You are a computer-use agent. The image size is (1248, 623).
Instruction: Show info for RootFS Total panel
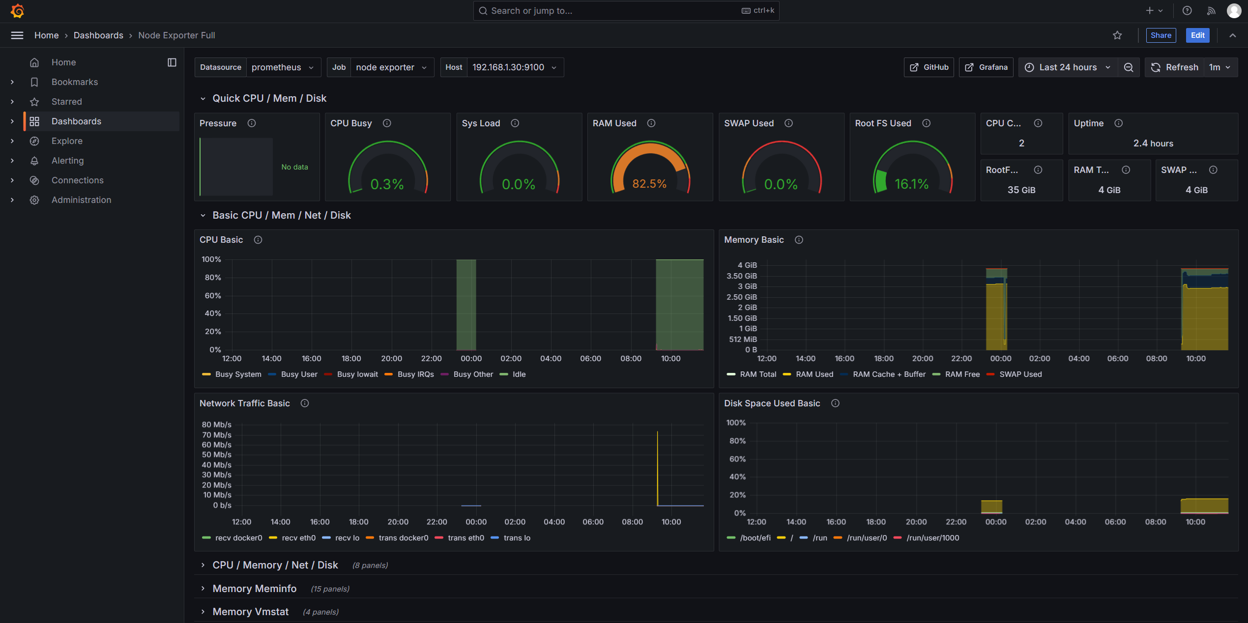click(1038, 170)
